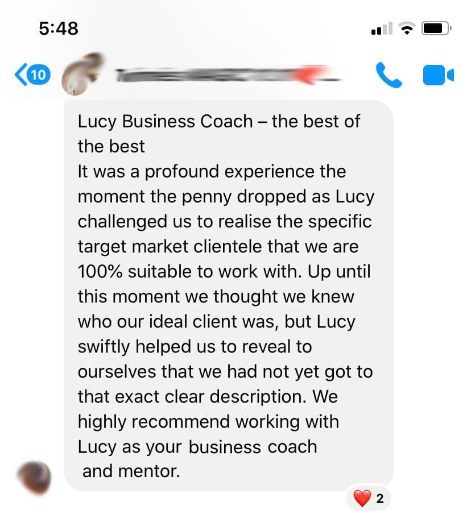The height and width of the screenshot is (513, 471).
Task: Tap the Wi-Fi status icon
Action: (x=407, y=28)
